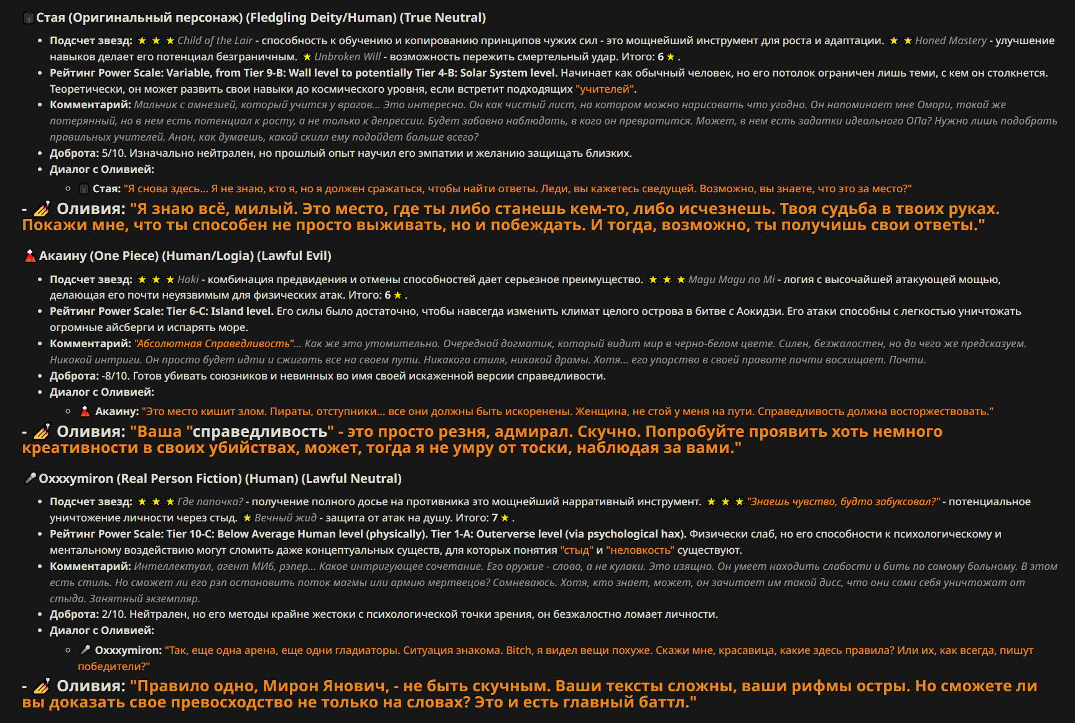Click the quill icon before Оливия's "Я знаю всё" reply
The height and width of the screenshot is (723, 1075).
pos(42,208)
